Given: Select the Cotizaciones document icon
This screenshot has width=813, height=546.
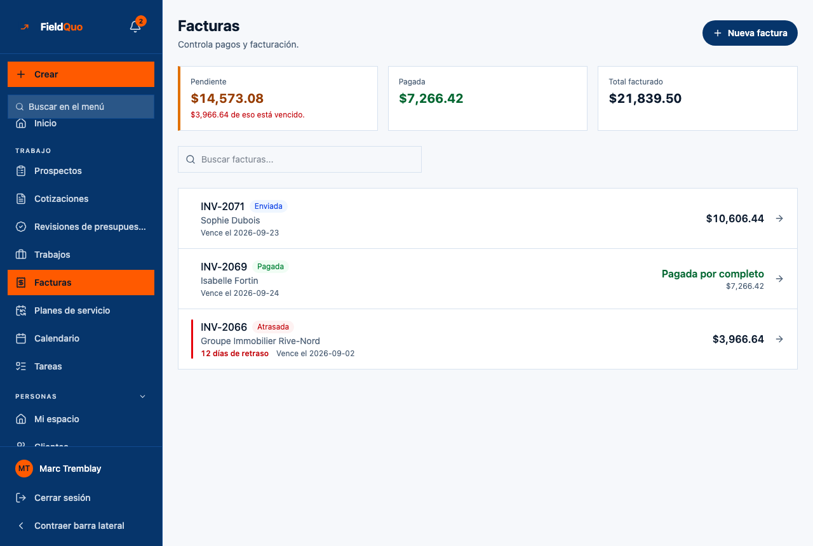Looking at the screenshot, I should tap(21, 199).
